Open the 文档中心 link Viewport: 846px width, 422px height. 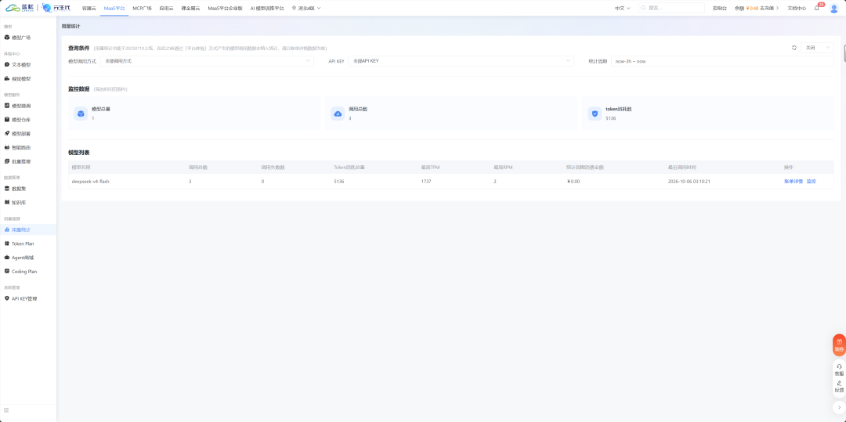[x=797, y=8]
